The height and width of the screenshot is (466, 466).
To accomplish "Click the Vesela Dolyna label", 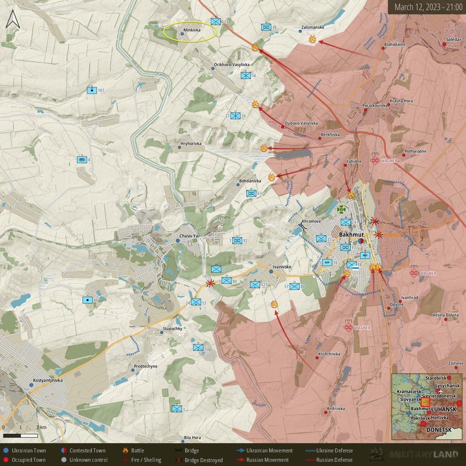I will click(446, 315).
